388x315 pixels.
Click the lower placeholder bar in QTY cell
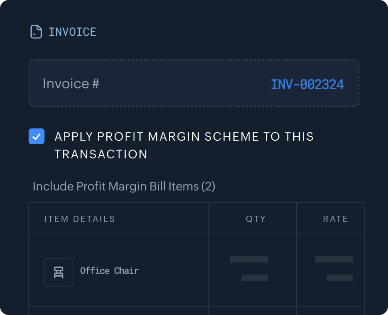point(254,278)
